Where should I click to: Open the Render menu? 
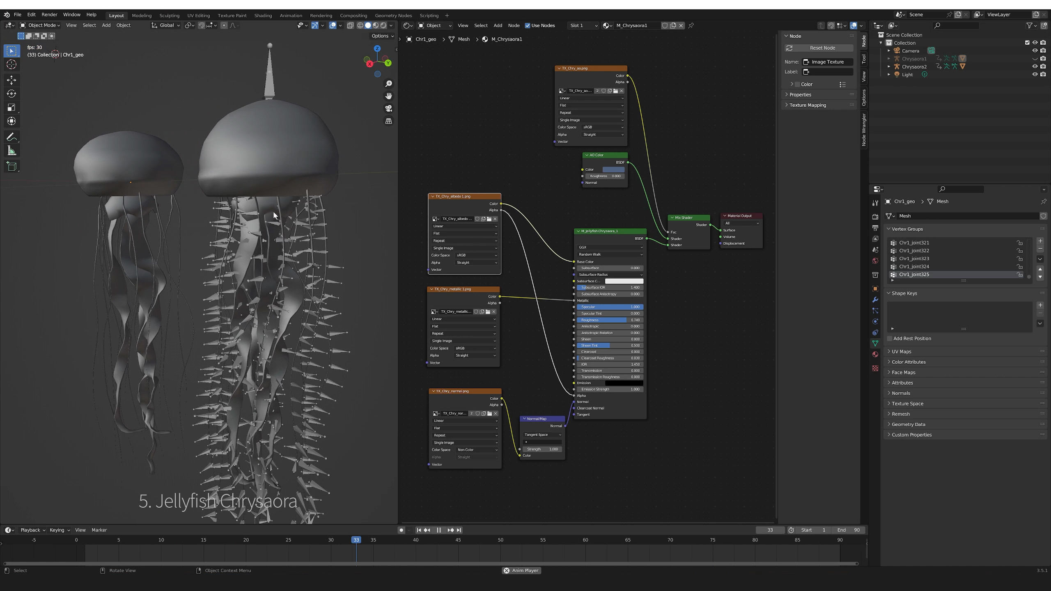point(49,14)
